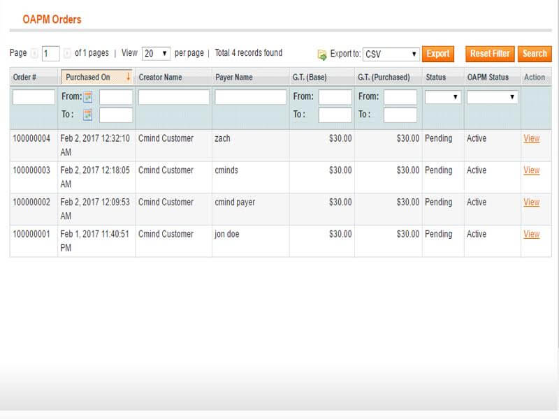Open the Purchased On From date calendar icon
This screenshot has height=419, width=559.
coord(88,97)
